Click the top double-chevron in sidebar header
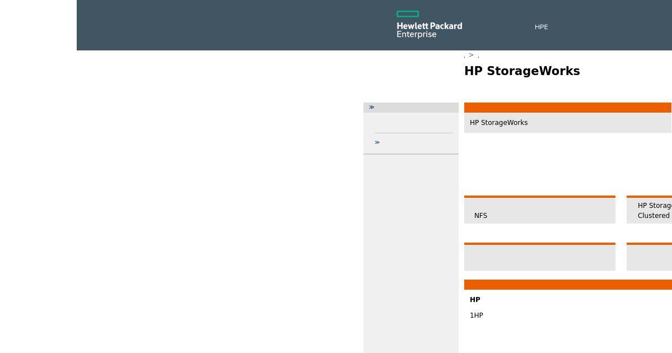Viewport: 672px width, 353px height. tap(371, 107)
